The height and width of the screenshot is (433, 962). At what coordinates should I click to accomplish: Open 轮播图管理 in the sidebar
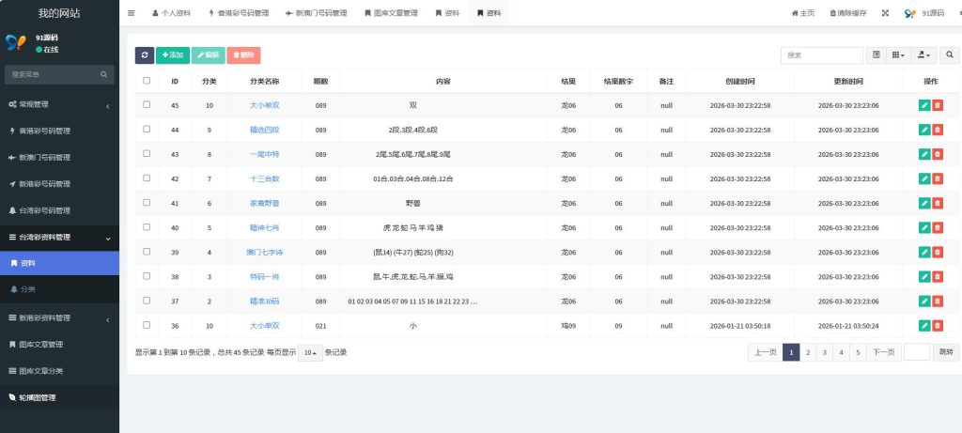[59, 397]
